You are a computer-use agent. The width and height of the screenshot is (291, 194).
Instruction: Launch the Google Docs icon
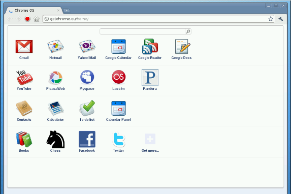pos(183,46)
